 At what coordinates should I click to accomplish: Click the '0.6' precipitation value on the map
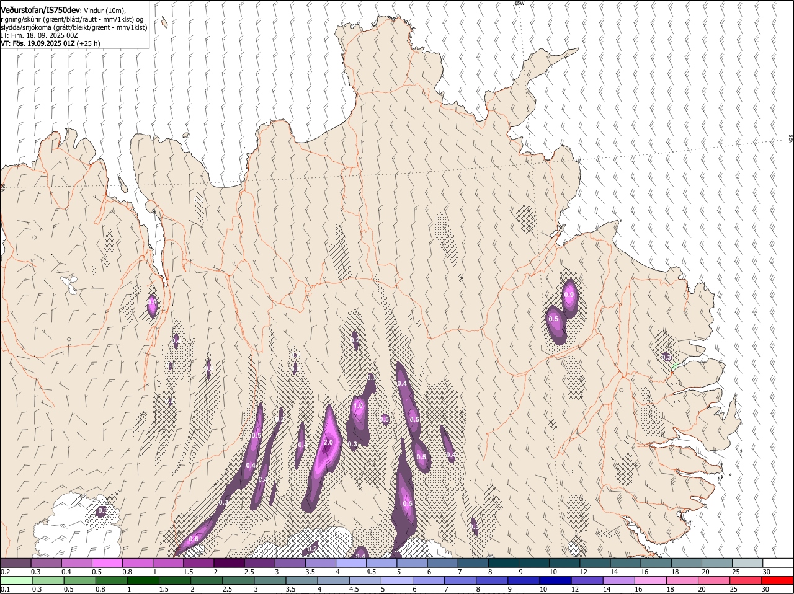click(193, 539)
